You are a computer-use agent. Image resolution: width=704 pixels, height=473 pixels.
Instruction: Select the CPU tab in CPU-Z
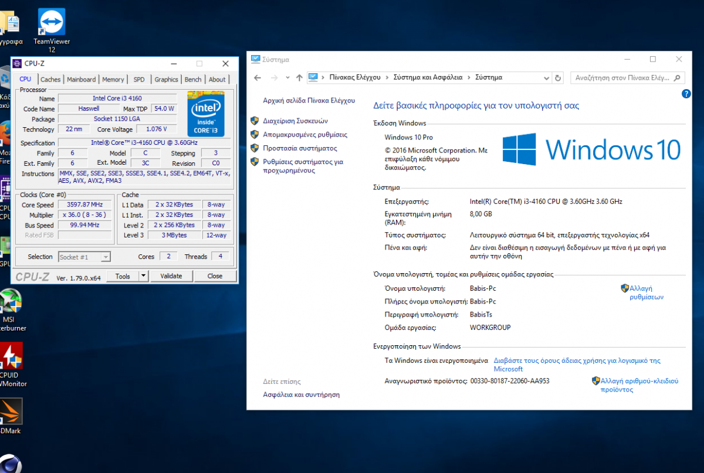click(x=25, y=79)
